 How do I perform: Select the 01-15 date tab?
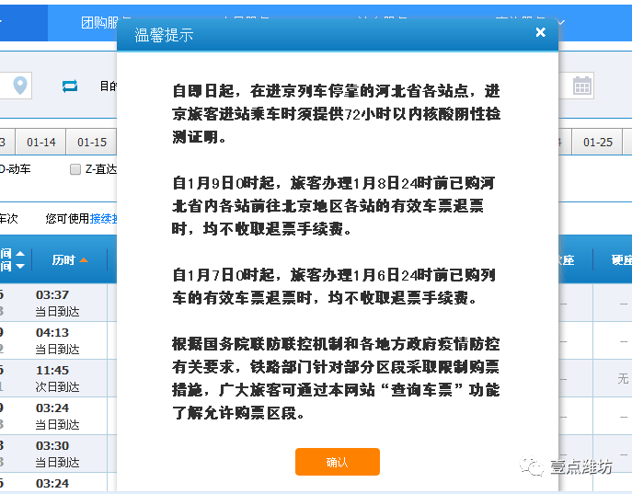(x=91, y=142)
